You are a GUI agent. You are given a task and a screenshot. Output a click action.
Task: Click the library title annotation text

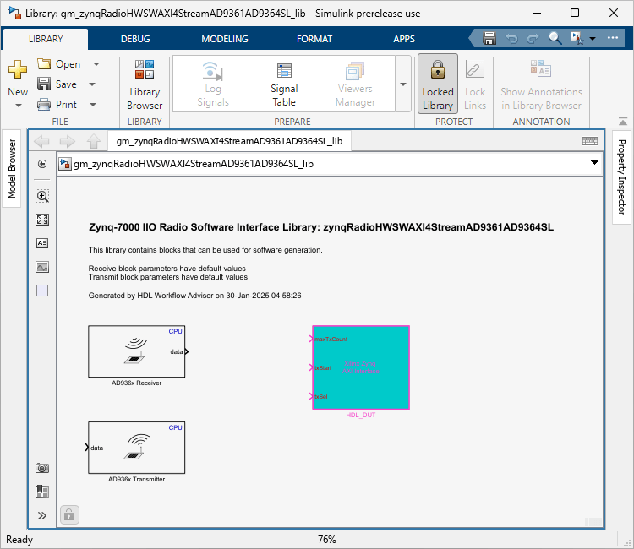tap(321, 227)
